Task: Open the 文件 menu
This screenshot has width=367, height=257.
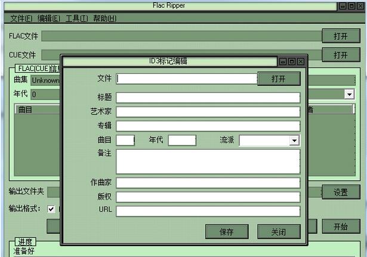Action: (21, 18)
